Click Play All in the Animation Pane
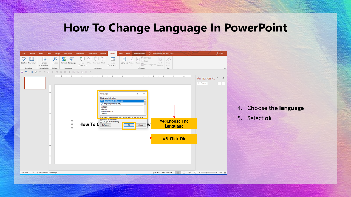351x197 pixels. 202,83
